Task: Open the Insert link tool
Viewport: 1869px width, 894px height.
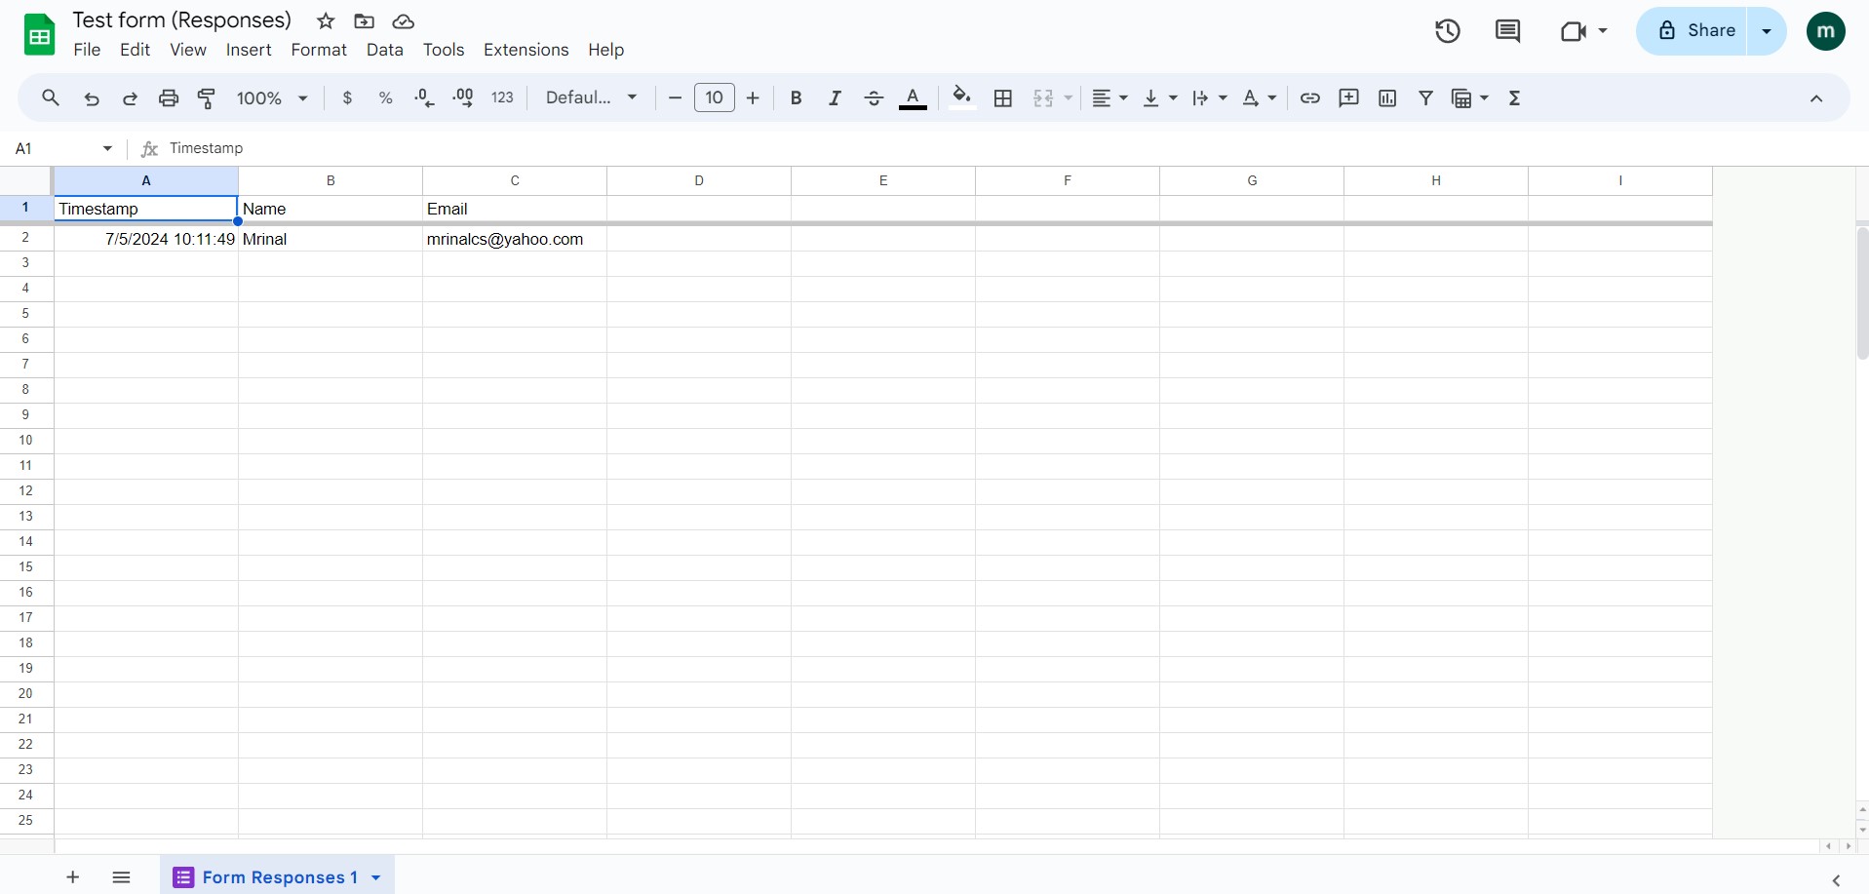Action: click(1308, 97)
